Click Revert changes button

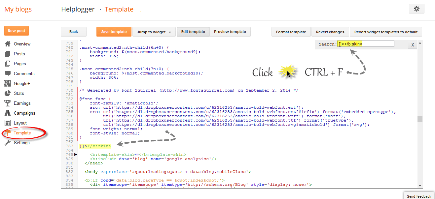(x=330, y=32)
